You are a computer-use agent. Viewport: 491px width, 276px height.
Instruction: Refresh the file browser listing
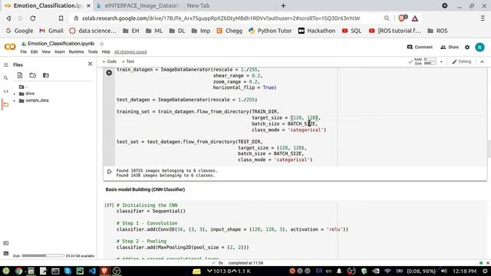(32, 75)
